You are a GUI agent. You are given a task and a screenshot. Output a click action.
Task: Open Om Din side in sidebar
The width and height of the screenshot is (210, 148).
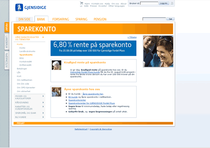[23, 84]
